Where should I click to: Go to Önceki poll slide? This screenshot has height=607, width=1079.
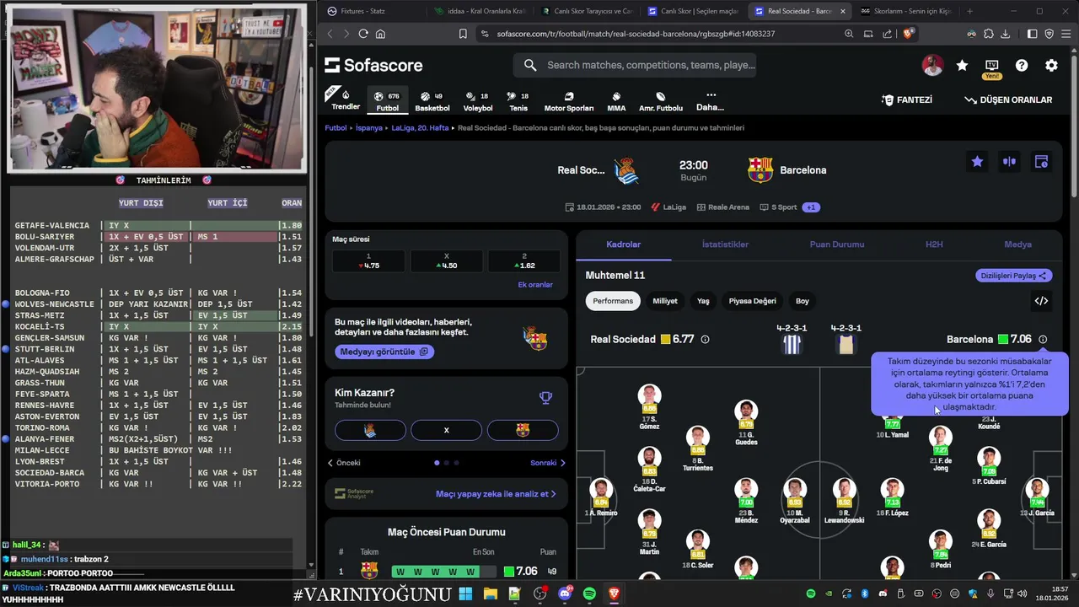(344, 463)
